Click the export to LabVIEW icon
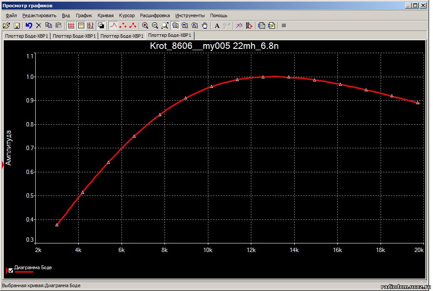 pos(271,26)
